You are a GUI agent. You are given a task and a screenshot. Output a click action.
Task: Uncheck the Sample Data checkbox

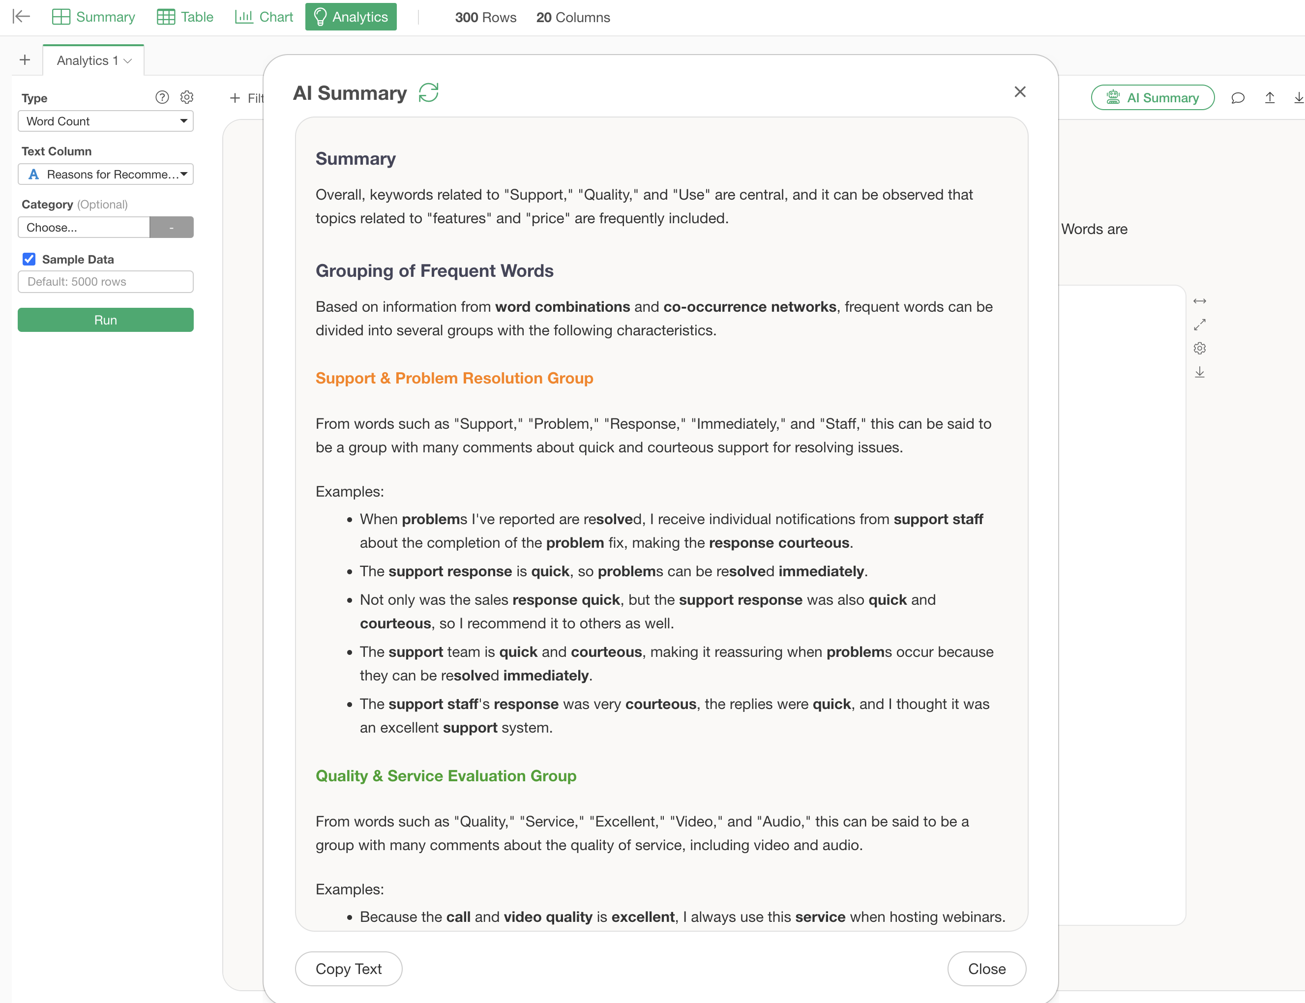coord(29,259)
